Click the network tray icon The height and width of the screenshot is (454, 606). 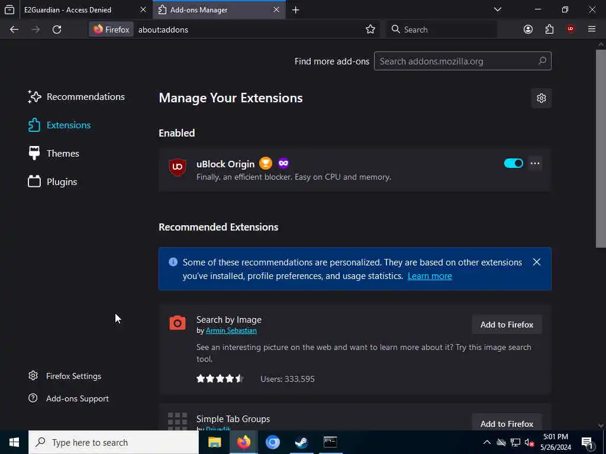tap(515, 442)
